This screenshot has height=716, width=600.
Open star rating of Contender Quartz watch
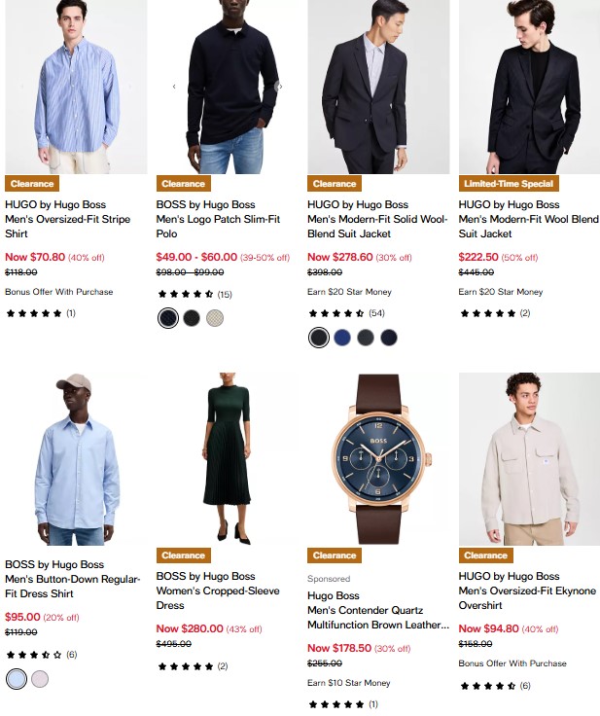coord(343,704)
